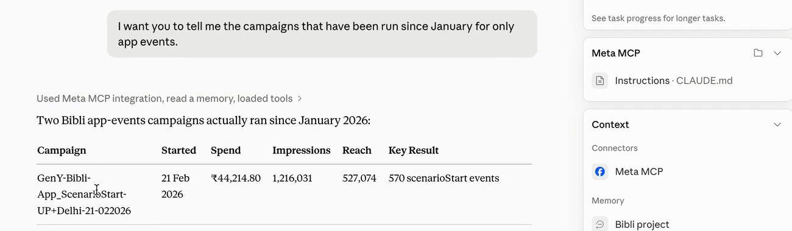Select the GenY-Bibli campaign name cell
This screenshot has height=231, width=792.
click(84, 195)
